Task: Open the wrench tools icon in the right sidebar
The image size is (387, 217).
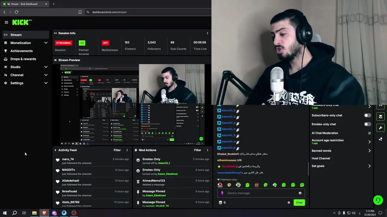Action: (380, 127)
